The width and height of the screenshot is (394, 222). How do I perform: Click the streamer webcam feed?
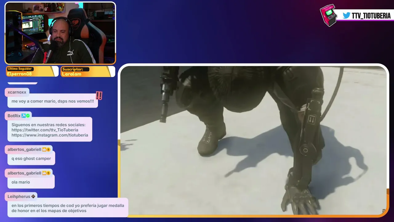(x=60, y=33)
